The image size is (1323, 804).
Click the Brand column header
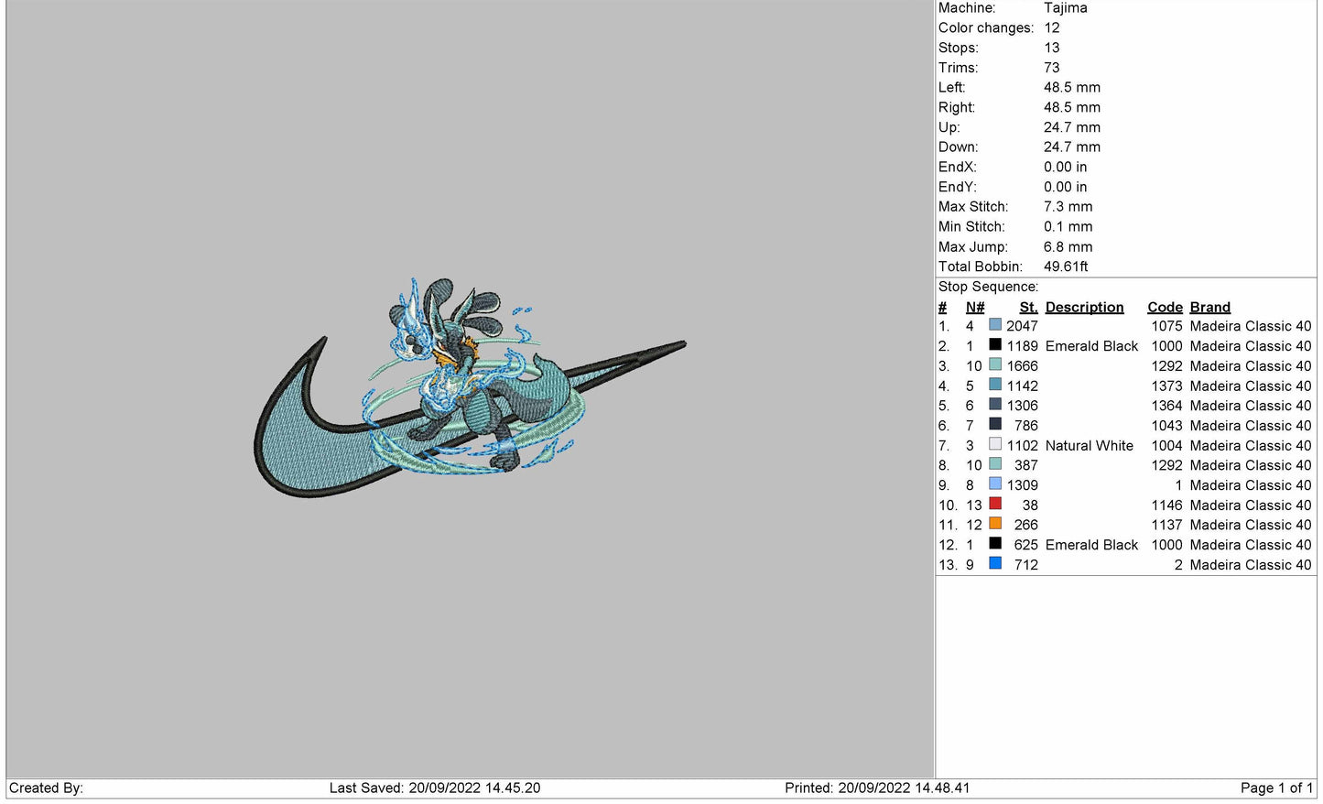pyautogui.click(x=1209, y=308)
